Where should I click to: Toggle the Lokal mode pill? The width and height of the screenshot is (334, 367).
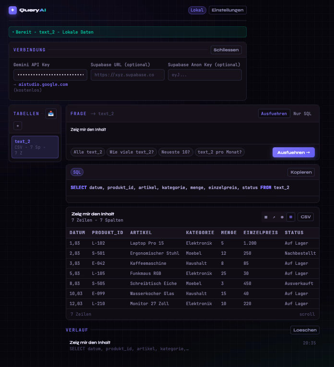pyautogui.click(x=197, y=10)
